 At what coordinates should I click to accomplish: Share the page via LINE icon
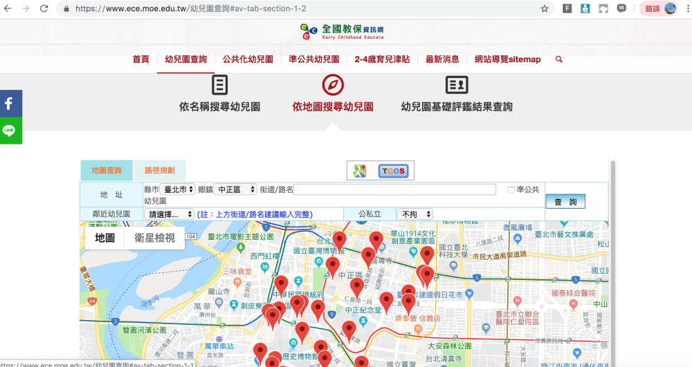11,131
